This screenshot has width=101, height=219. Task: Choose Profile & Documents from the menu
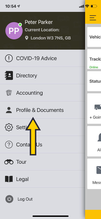pos(43,110)
